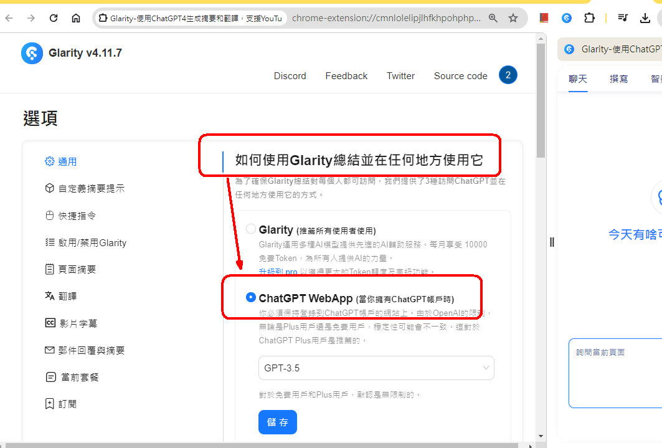This screenshot has width=662, height=448.
Task: Select the 影片字幕 section
Action: [71, 323]
